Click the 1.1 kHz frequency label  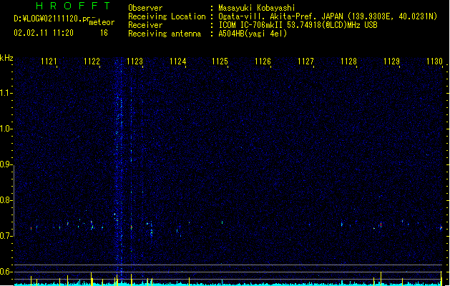[6, 93]
